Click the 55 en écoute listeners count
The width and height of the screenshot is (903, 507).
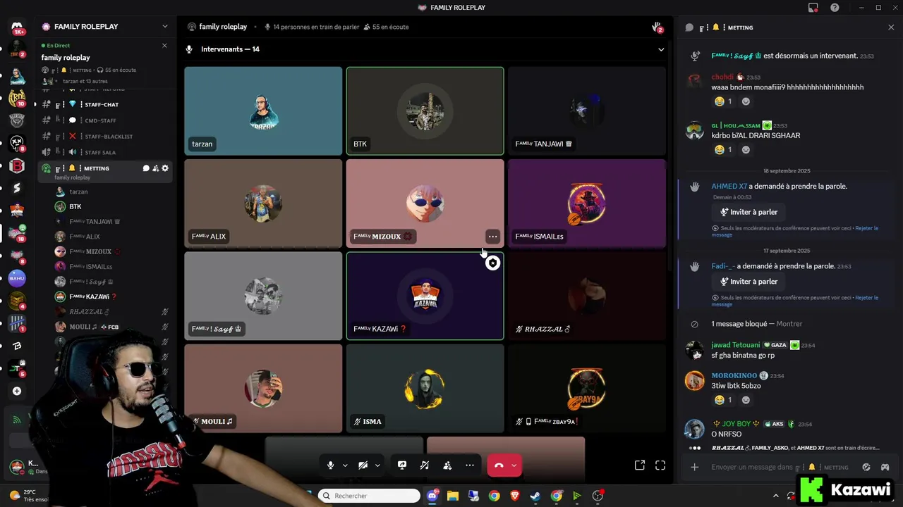386,27
